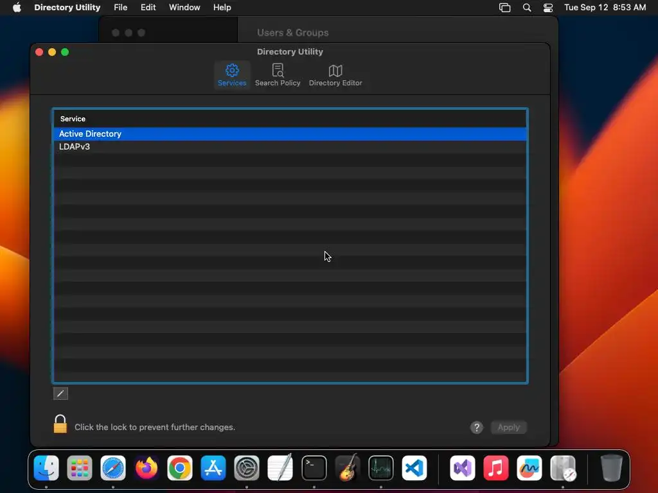Open the Directory Editor tab
Screen dimensions: 658x493
point(335,75)
